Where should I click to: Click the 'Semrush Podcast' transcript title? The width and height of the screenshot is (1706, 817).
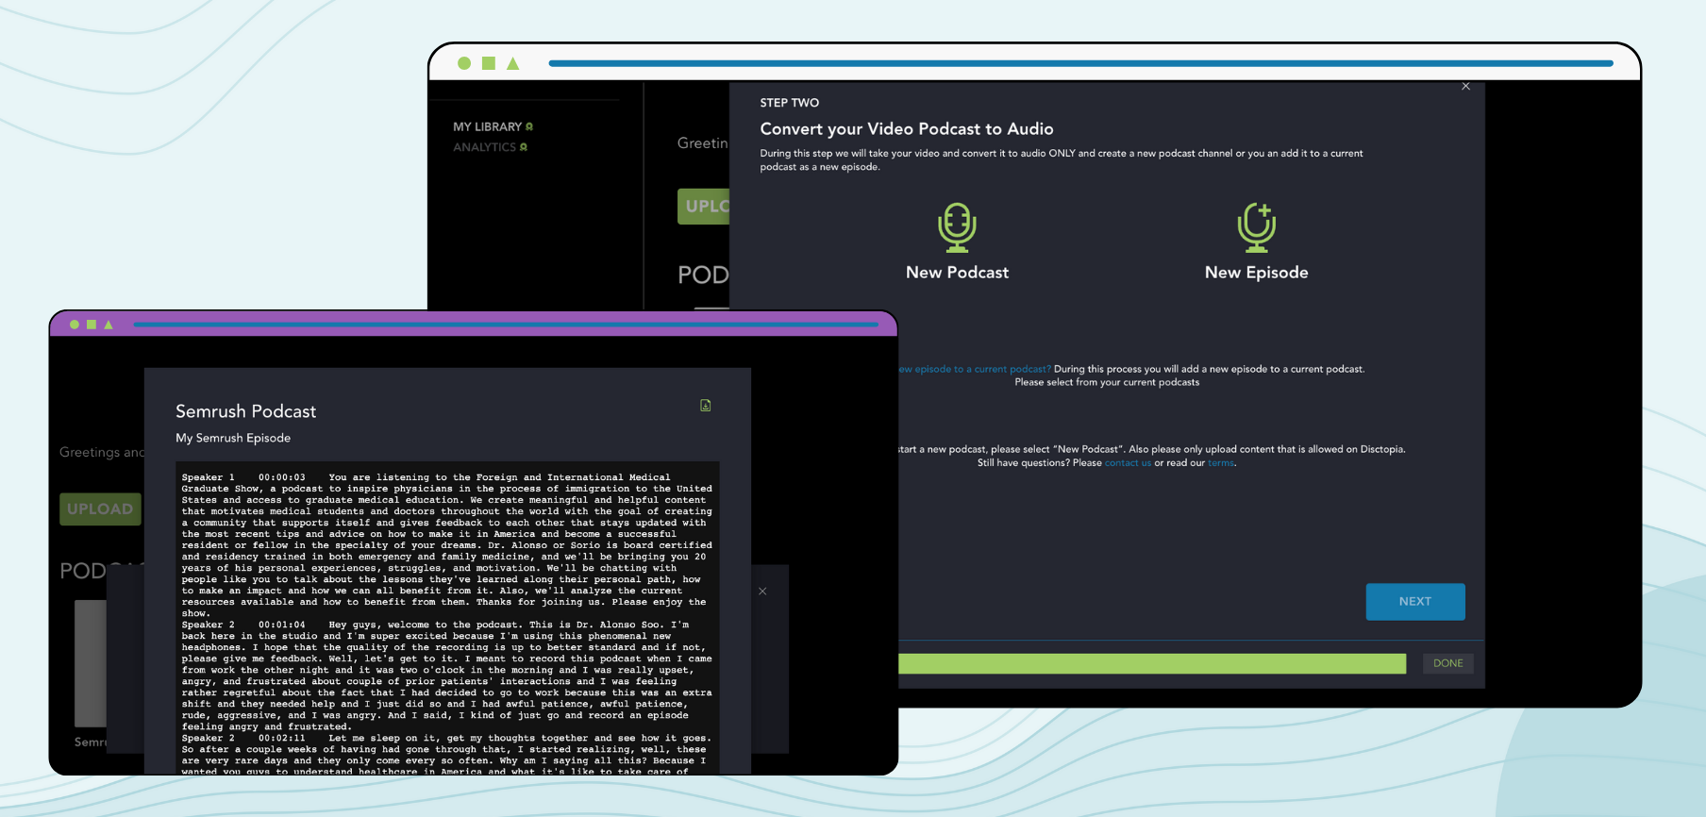click(245, 411)
